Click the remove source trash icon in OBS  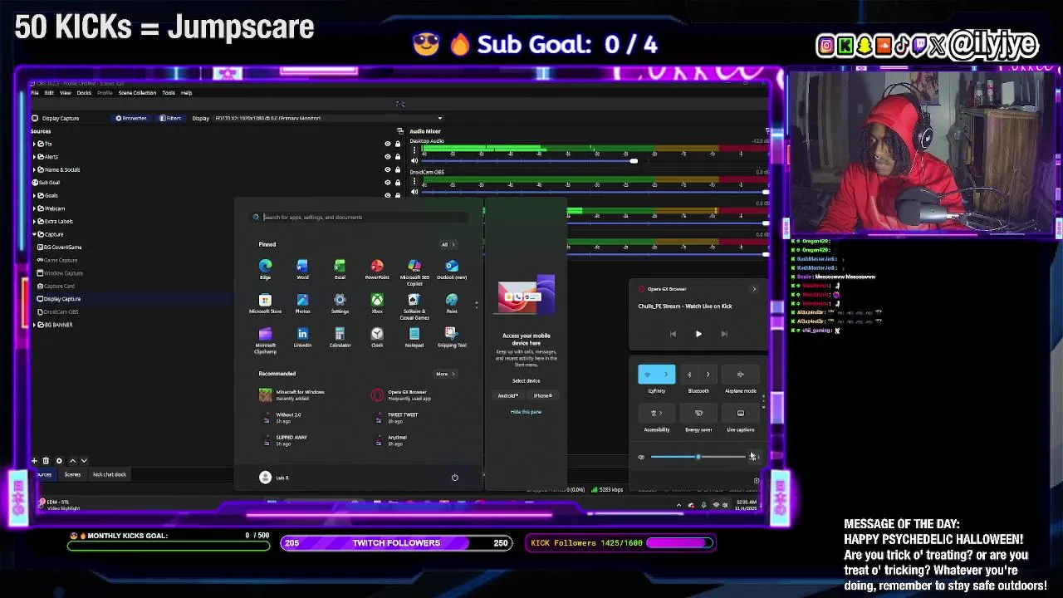(46, 460)
